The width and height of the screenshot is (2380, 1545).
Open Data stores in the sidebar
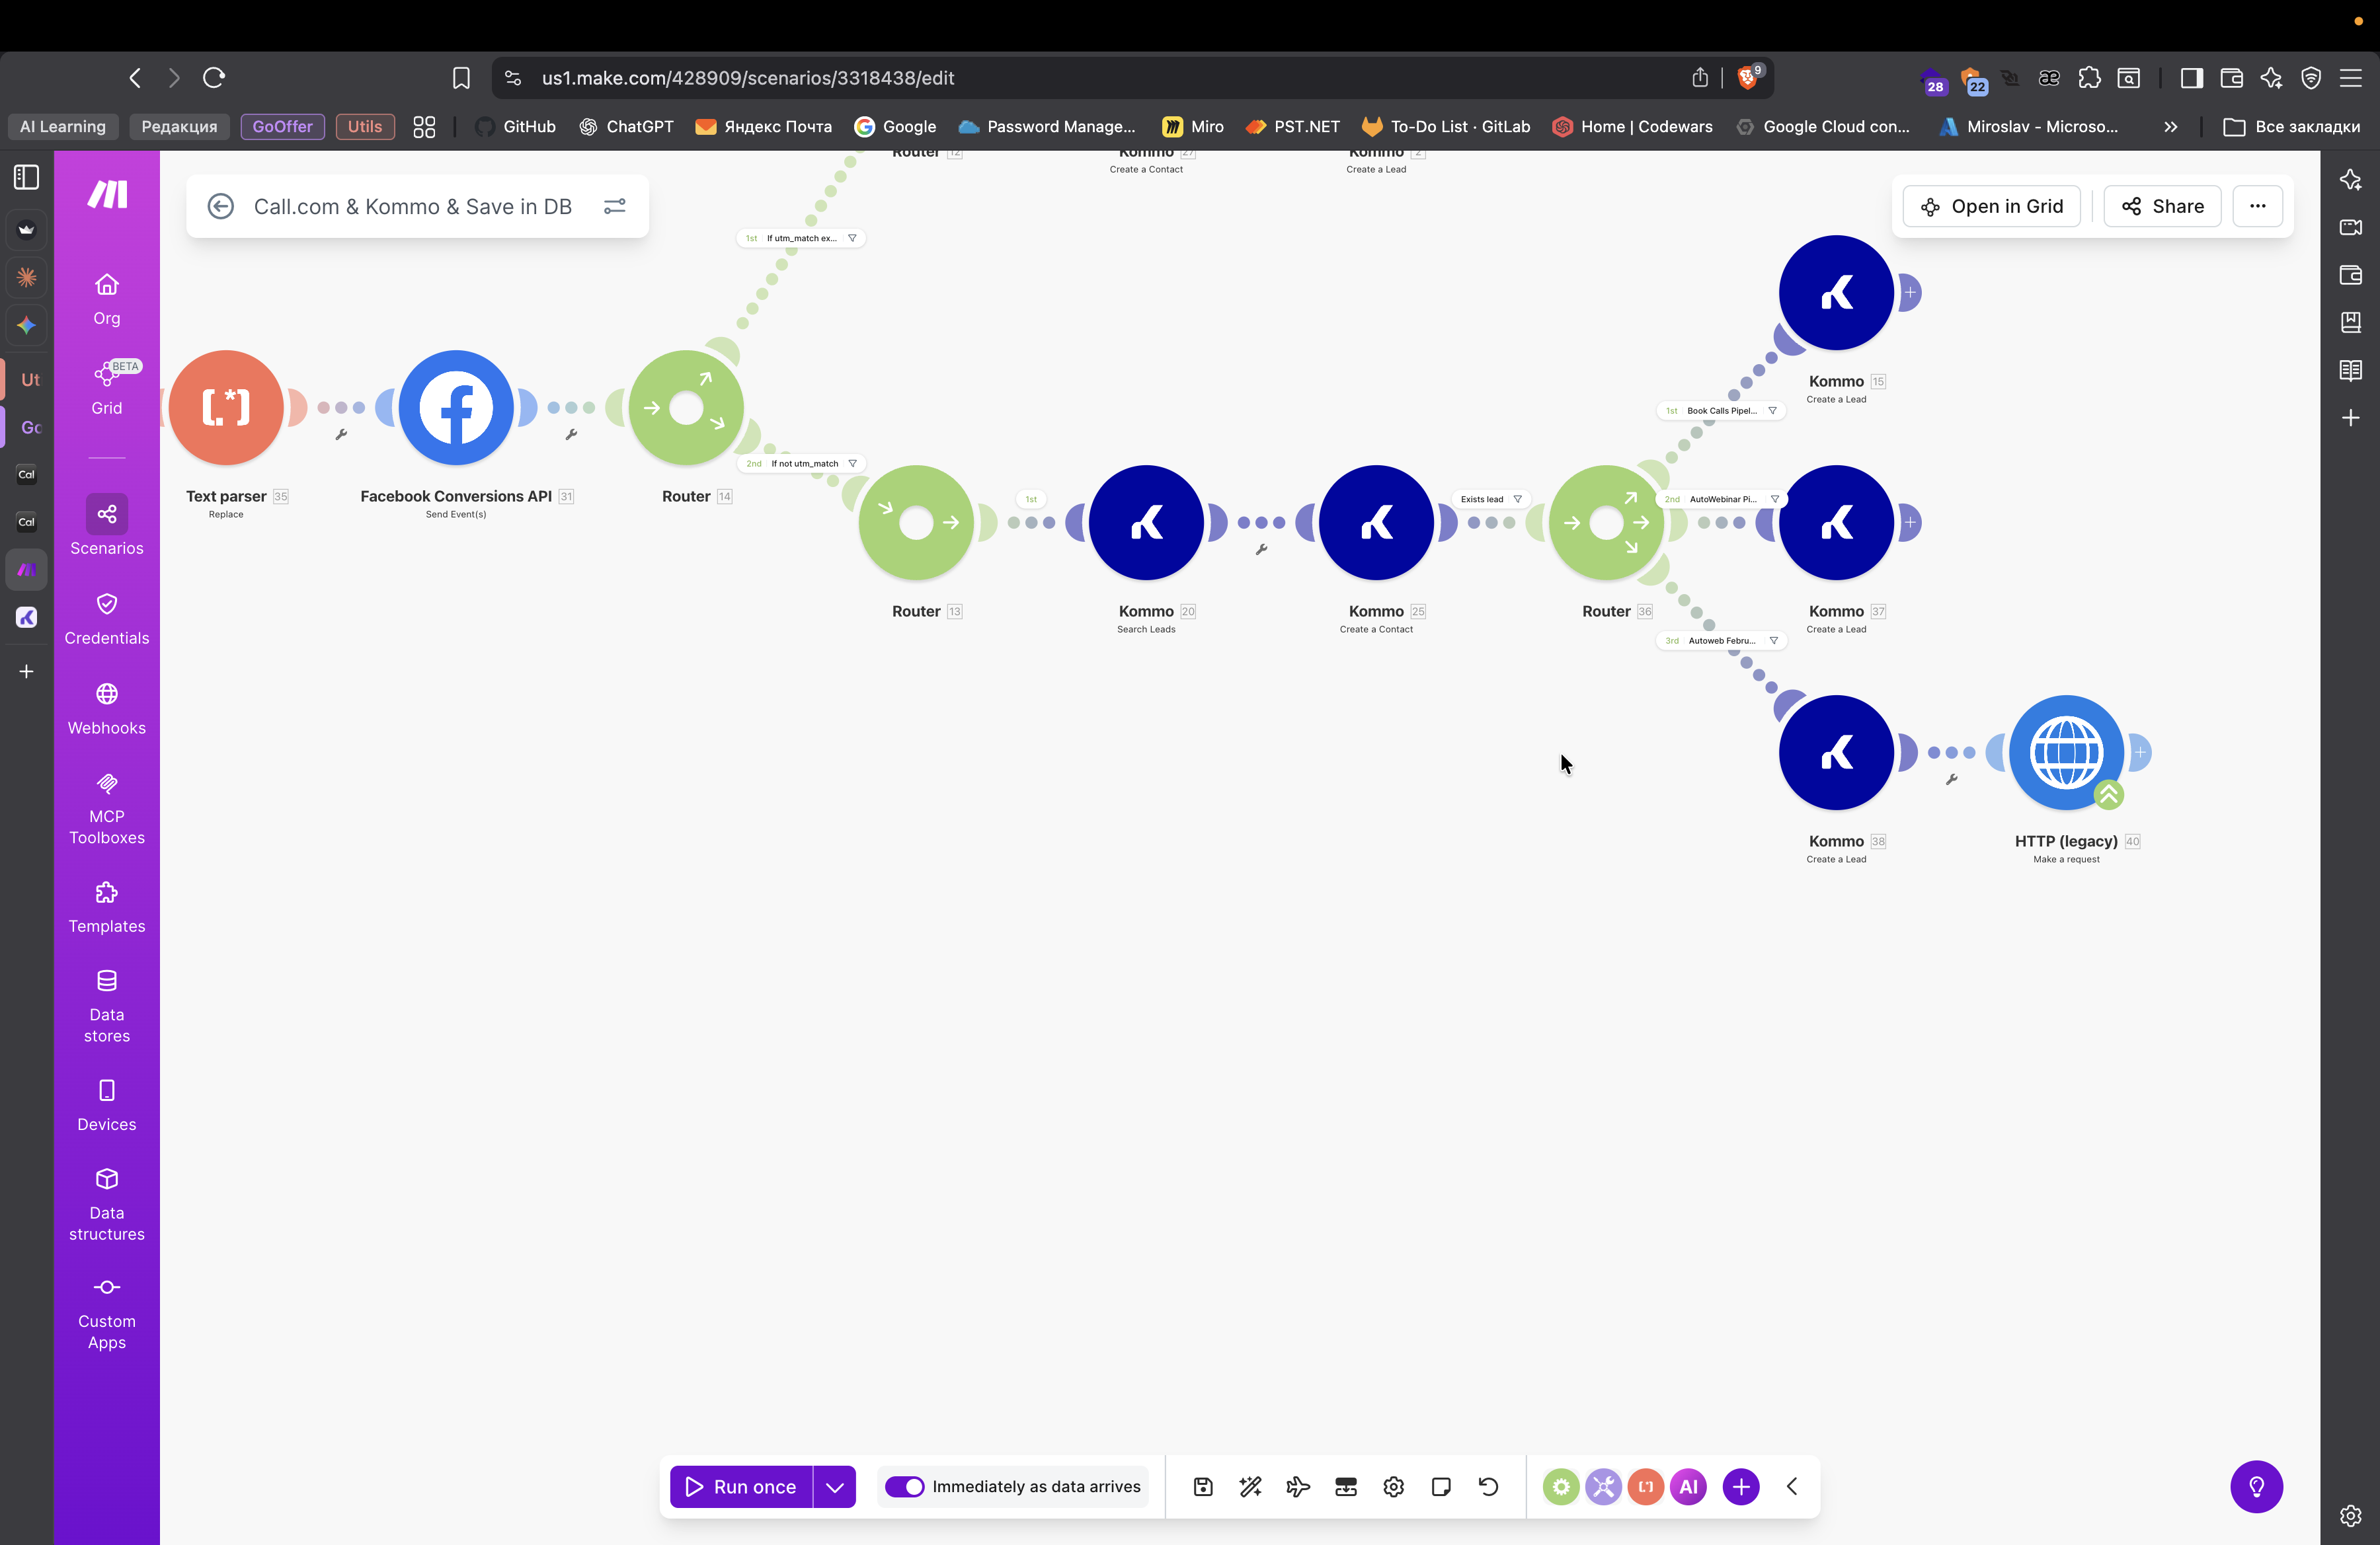(x=106, y=1005)
